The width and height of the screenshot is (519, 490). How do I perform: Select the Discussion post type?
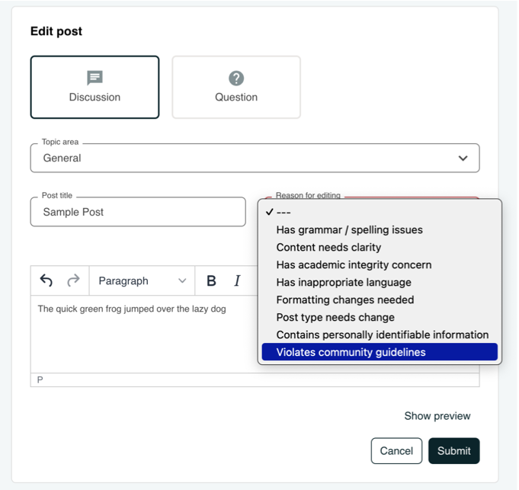pos(95,87)
